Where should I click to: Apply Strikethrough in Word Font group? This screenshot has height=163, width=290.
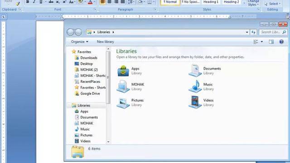coord(51,2)
